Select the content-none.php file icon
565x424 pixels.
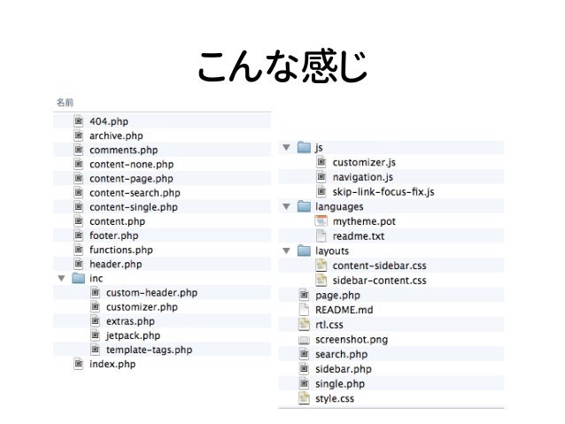pos(78,164)
